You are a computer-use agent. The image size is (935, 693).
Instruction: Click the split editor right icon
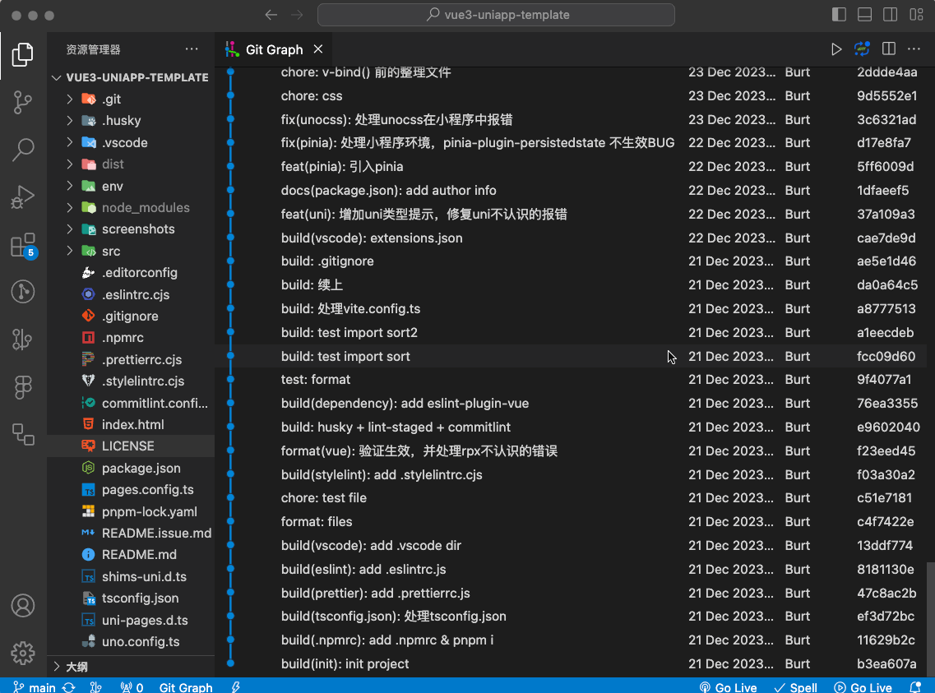point(888,49)
